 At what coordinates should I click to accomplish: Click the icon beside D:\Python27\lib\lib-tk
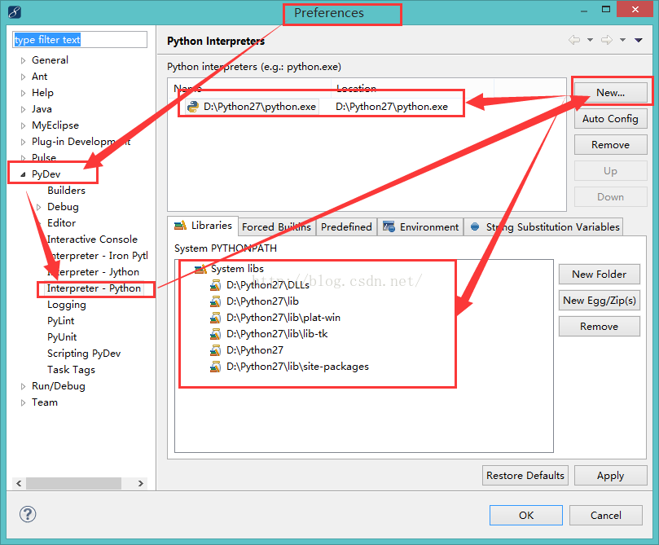(215, 334)
